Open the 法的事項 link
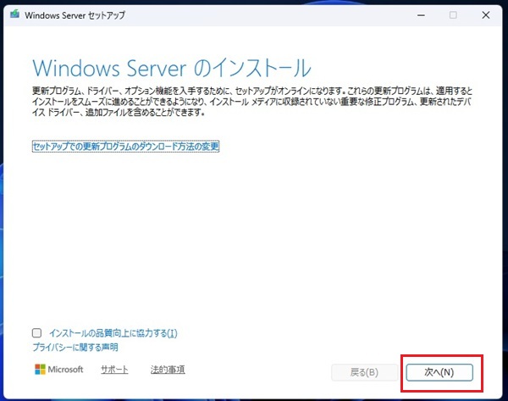 167,370
